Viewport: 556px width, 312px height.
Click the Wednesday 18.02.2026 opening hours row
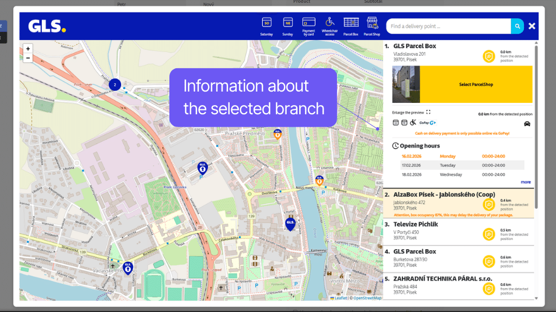pos(462,174)
